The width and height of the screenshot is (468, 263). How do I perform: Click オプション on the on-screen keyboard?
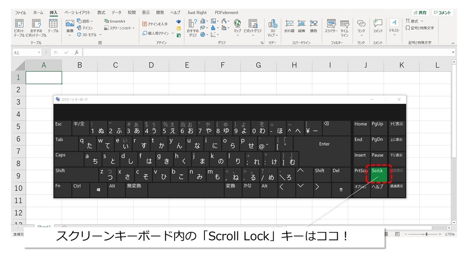(x=361, y=190)
